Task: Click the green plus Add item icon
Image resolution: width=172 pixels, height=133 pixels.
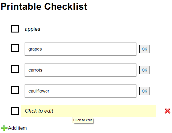Action: (x=4, y=128)
